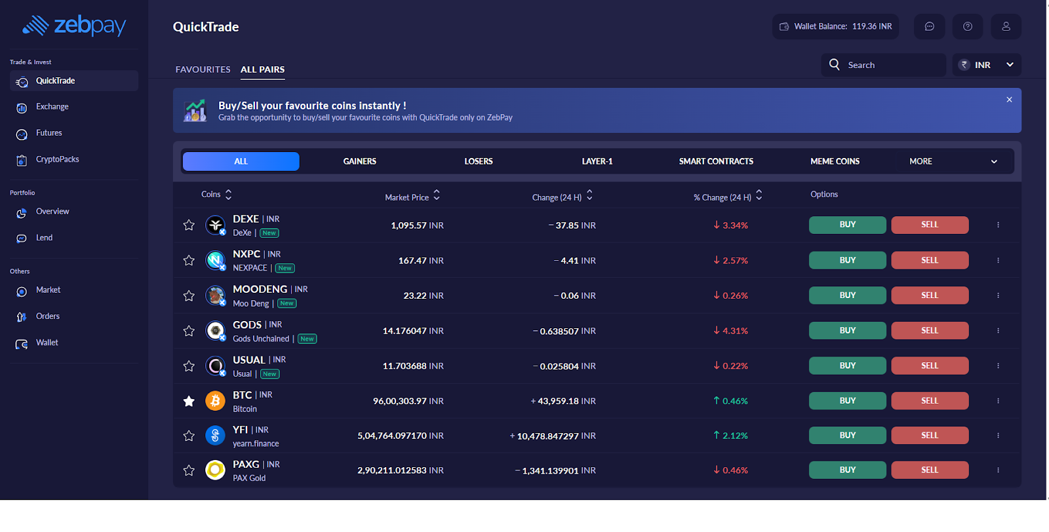Open the INR currency dropdown
Image resolution: width=1049 pixels, height=532 pixels.
(x=987, y=65)
